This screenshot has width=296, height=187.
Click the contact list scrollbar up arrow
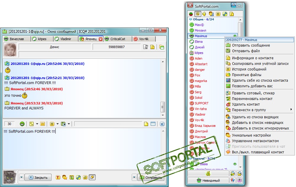pyautogui.click(x=240, y=19)
